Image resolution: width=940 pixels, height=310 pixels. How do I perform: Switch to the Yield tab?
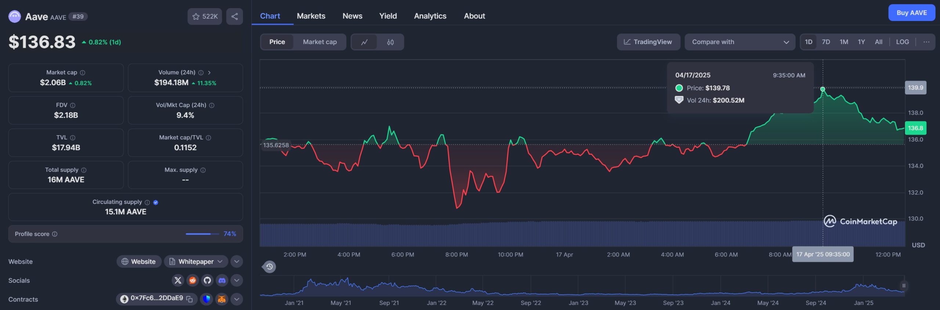click(x=388, y=16)
